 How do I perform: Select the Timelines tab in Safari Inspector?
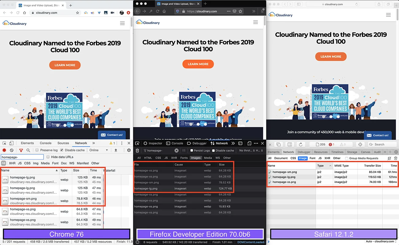[x=337, y=152]
